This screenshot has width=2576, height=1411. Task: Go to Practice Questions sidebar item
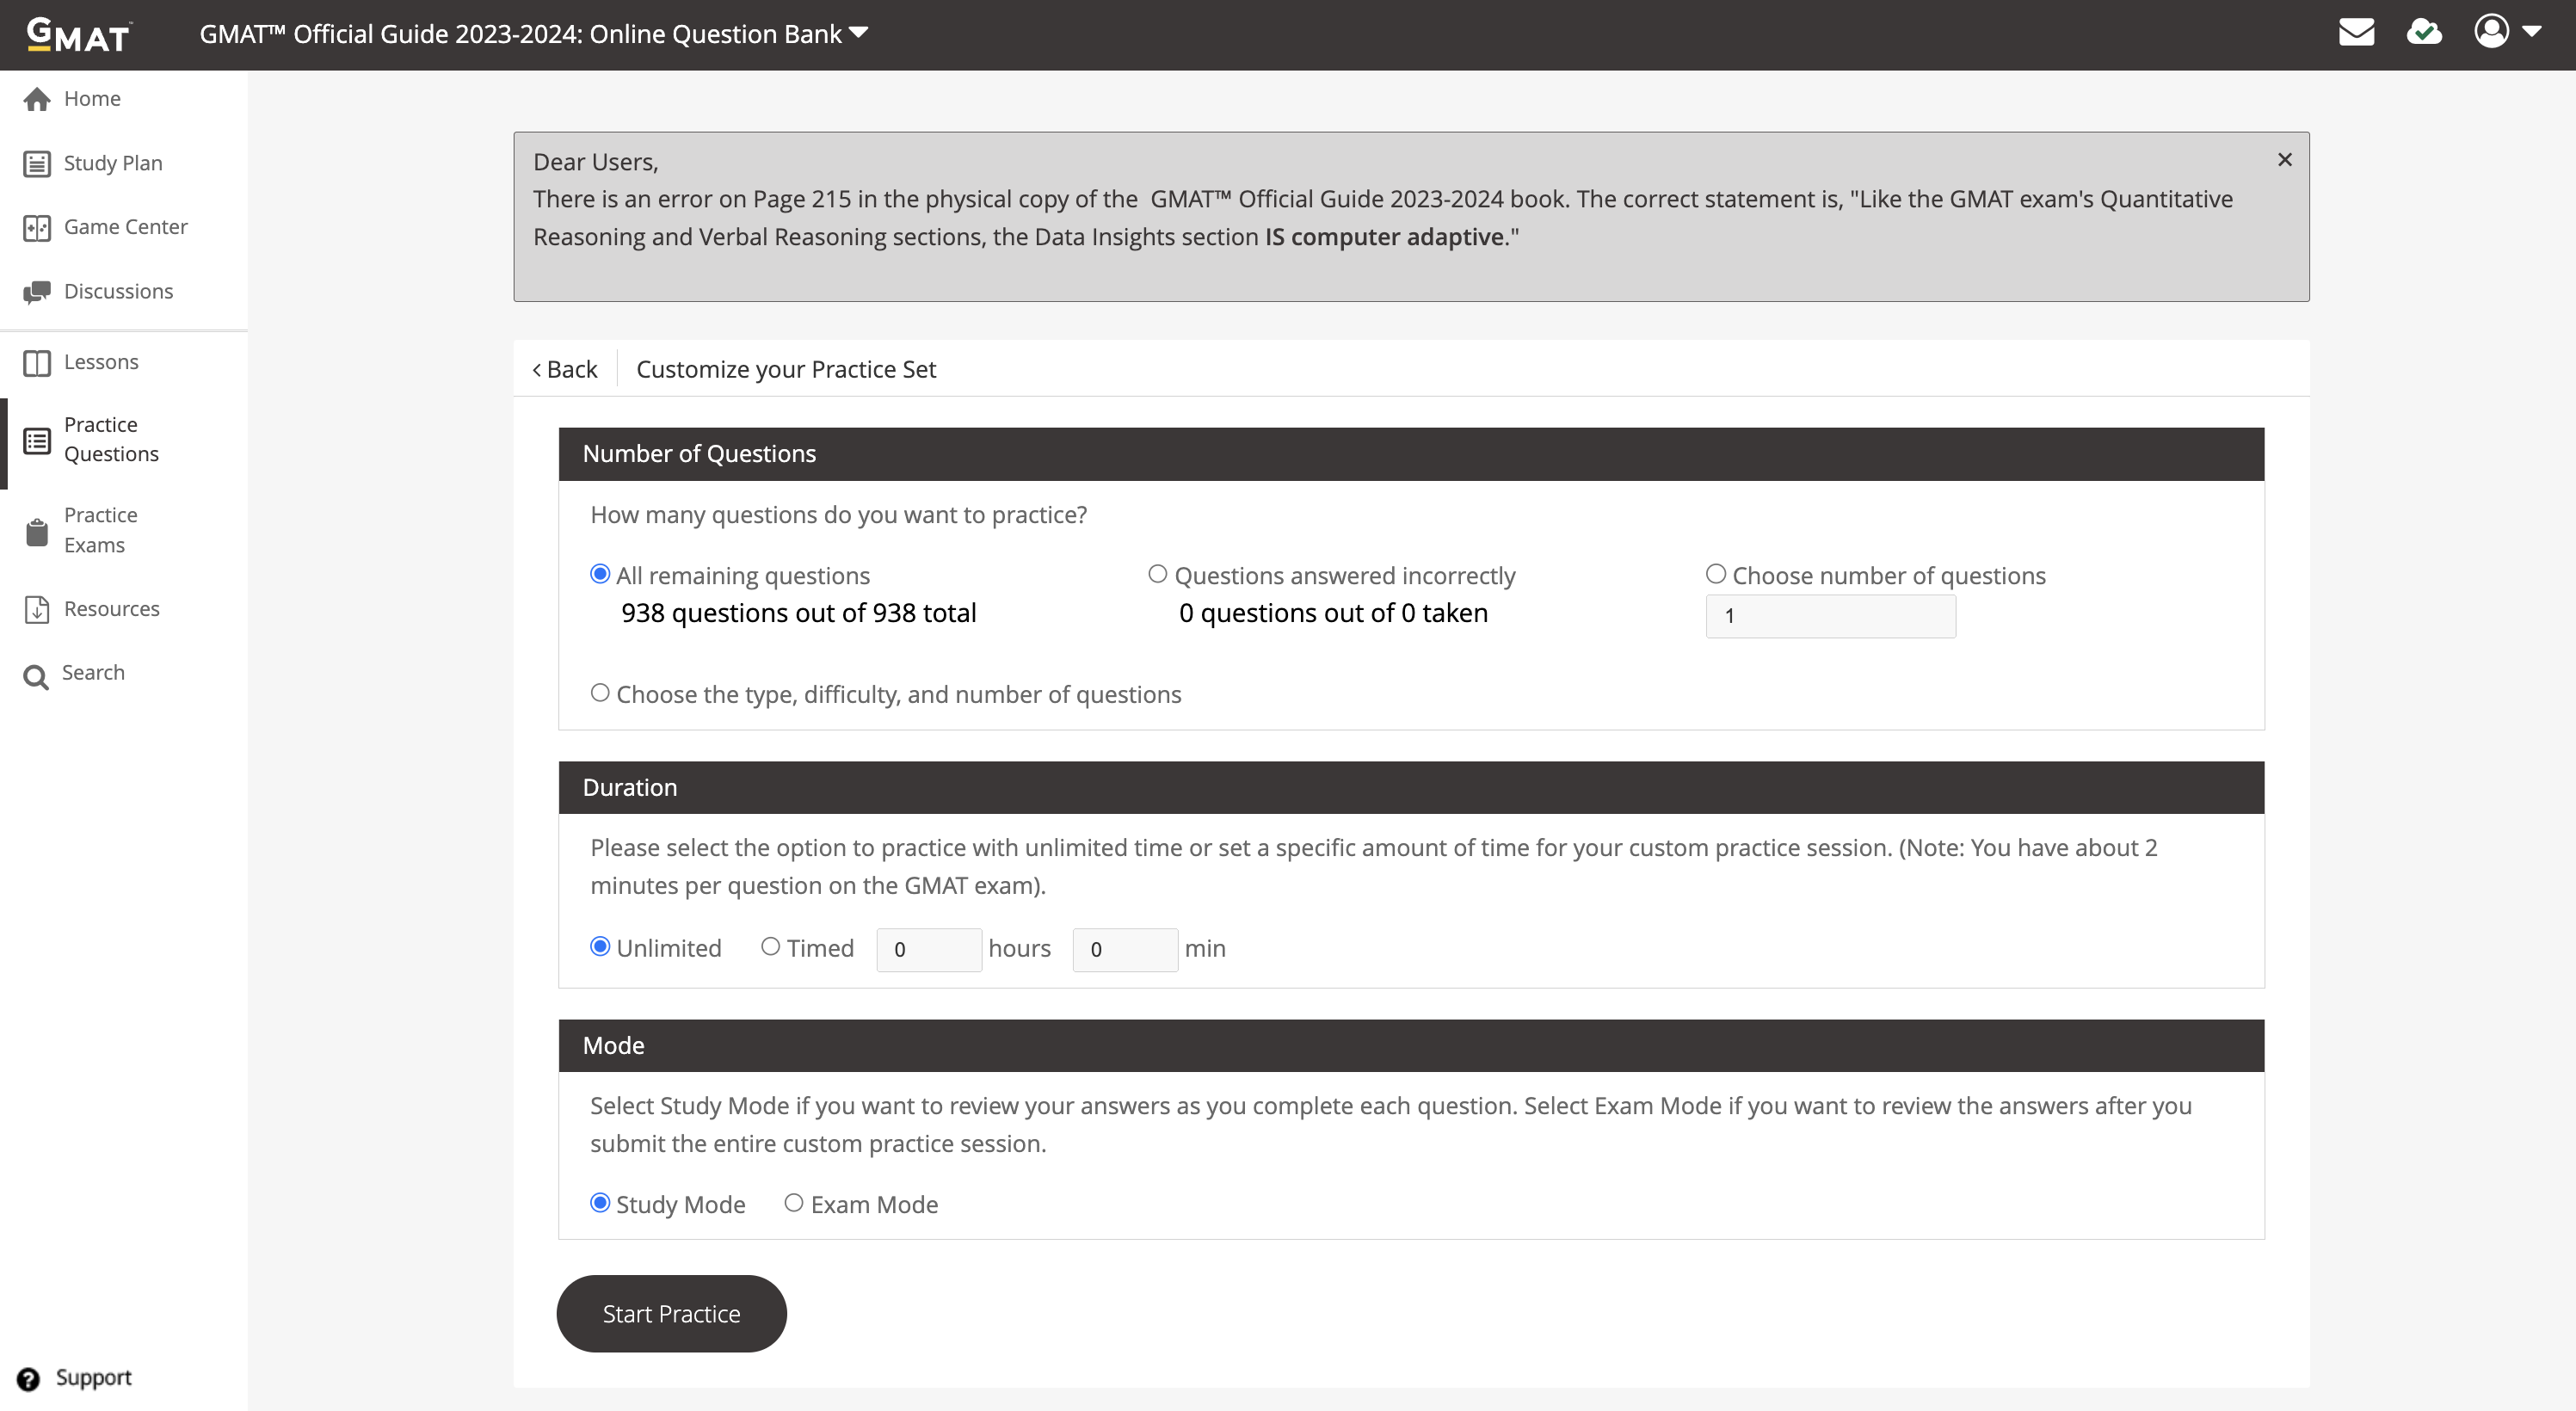click(x=110, y=440)
